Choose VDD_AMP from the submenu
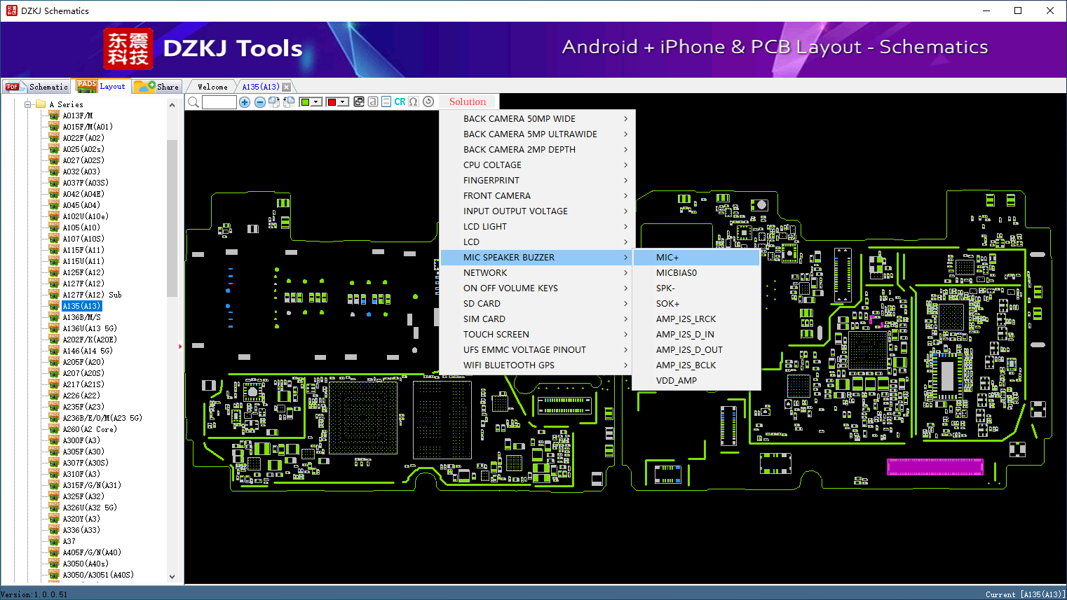Image resolution: width=1067 pixels, height=600 pixels. pyautogui.click(x=697, y=381)
